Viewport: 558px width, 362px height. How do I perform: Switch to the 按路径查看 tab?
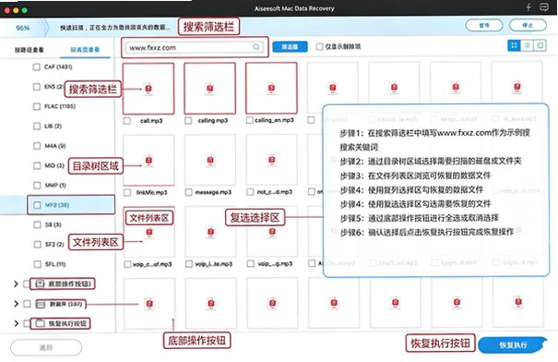[29, 50]
